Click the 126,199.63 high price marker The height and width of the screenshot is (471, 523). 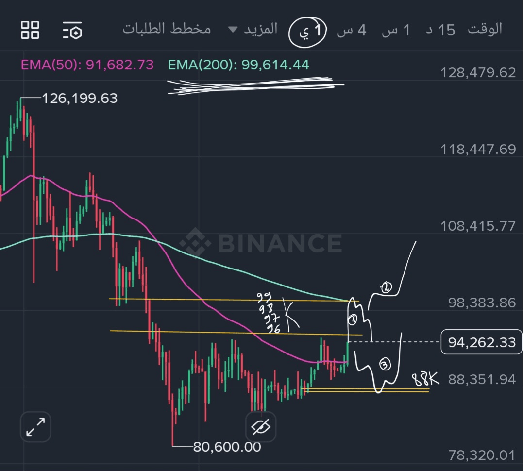click(80, 99)
